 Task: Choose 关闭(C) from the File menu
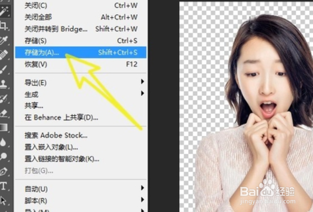point(81,6)
